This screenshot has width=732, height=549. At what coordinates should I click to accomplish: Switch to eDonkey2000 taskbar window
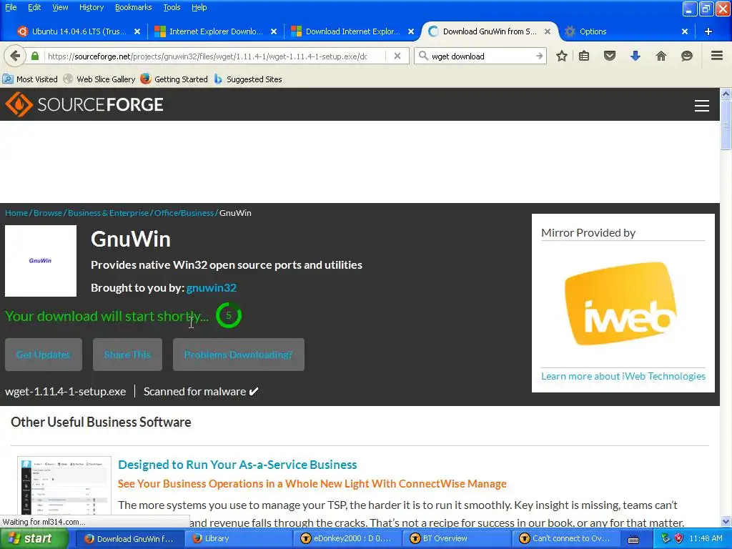click(347, 539)
